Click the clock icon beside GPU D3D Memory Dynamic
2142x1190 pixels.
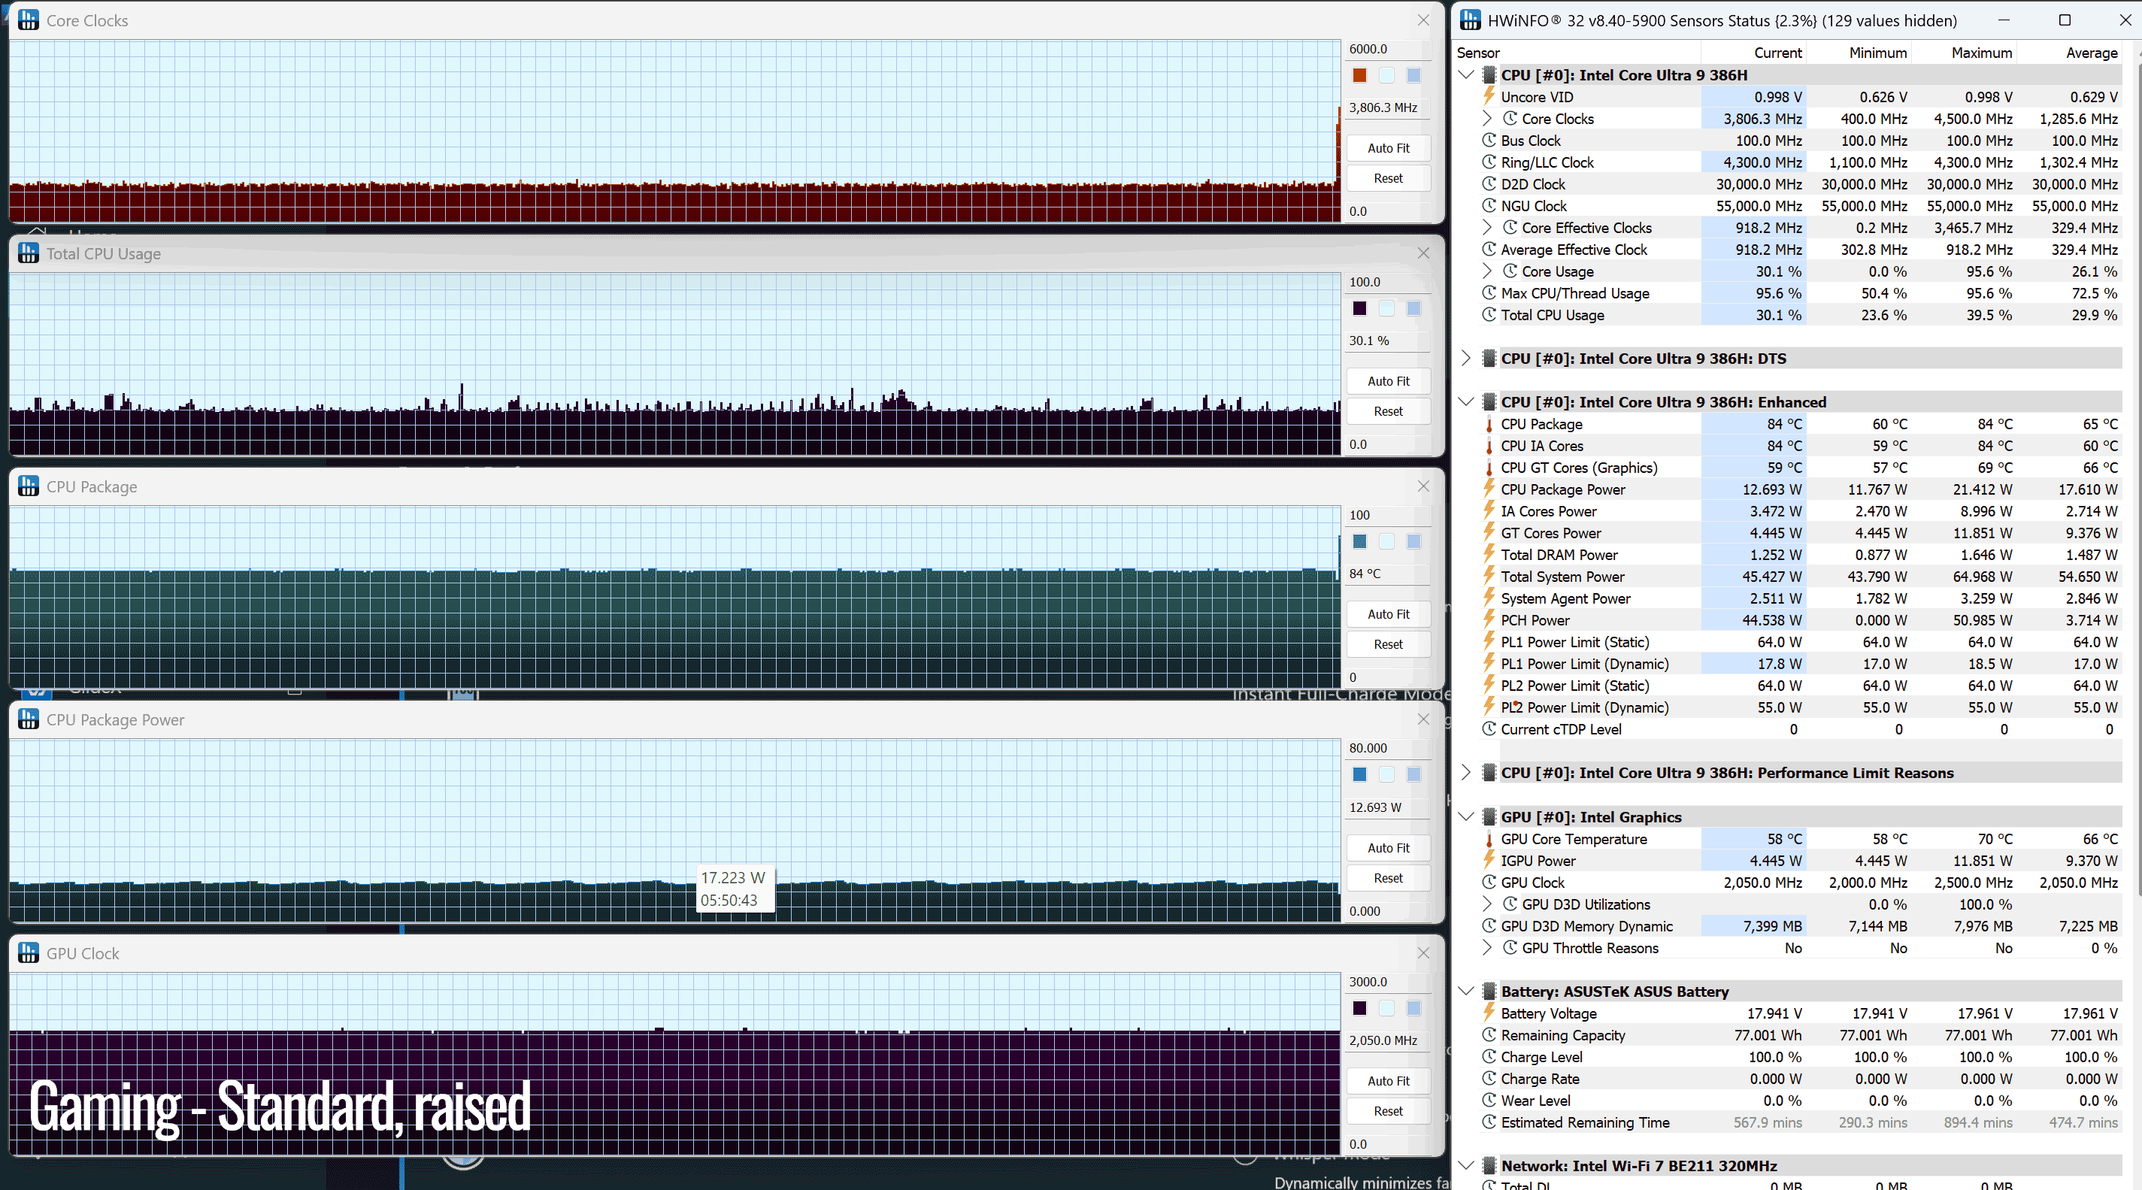[1489, 925]
